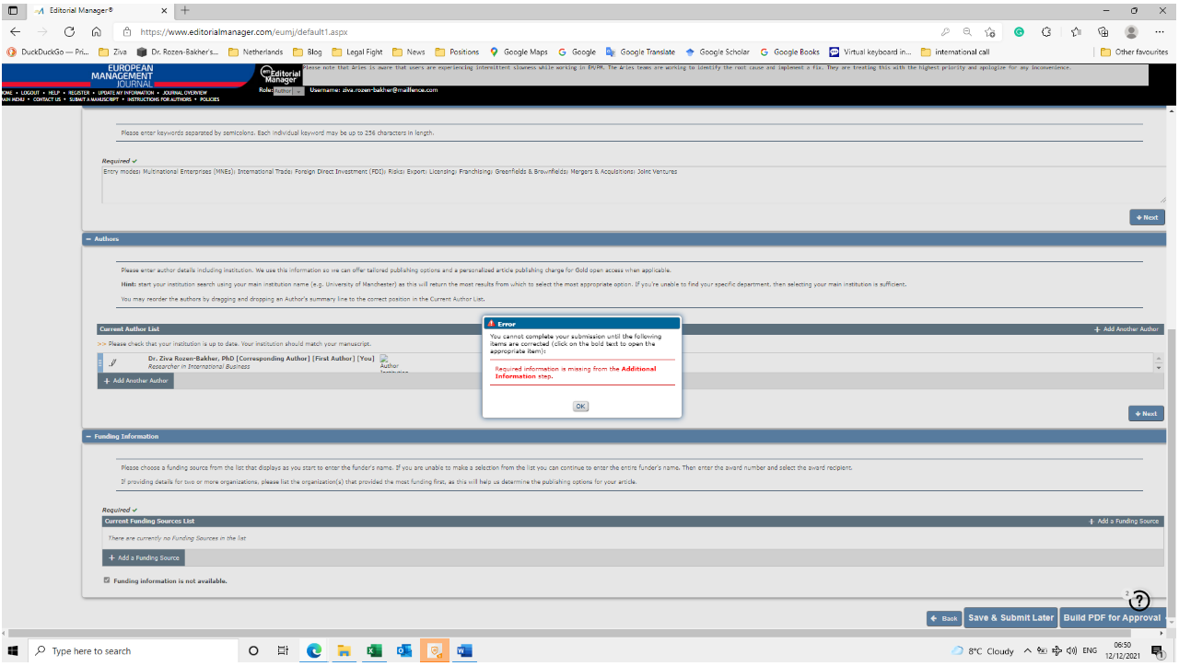
Task: Click CONTACT US in the site menu
Action: coord(46,99)
